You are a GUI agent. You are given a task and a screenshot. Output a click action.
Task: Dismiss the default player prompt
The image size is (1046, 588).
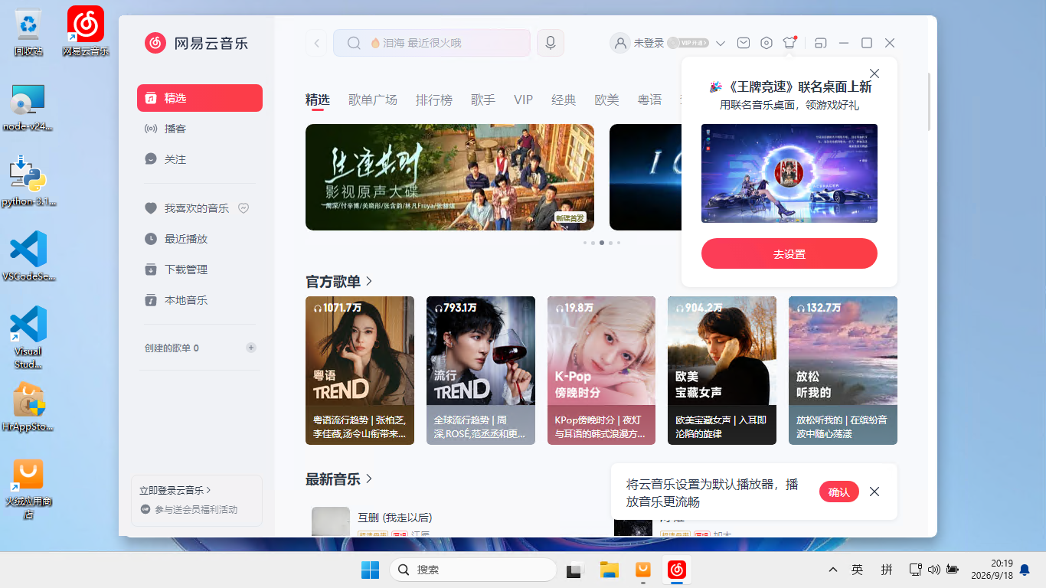click(874, 492)
